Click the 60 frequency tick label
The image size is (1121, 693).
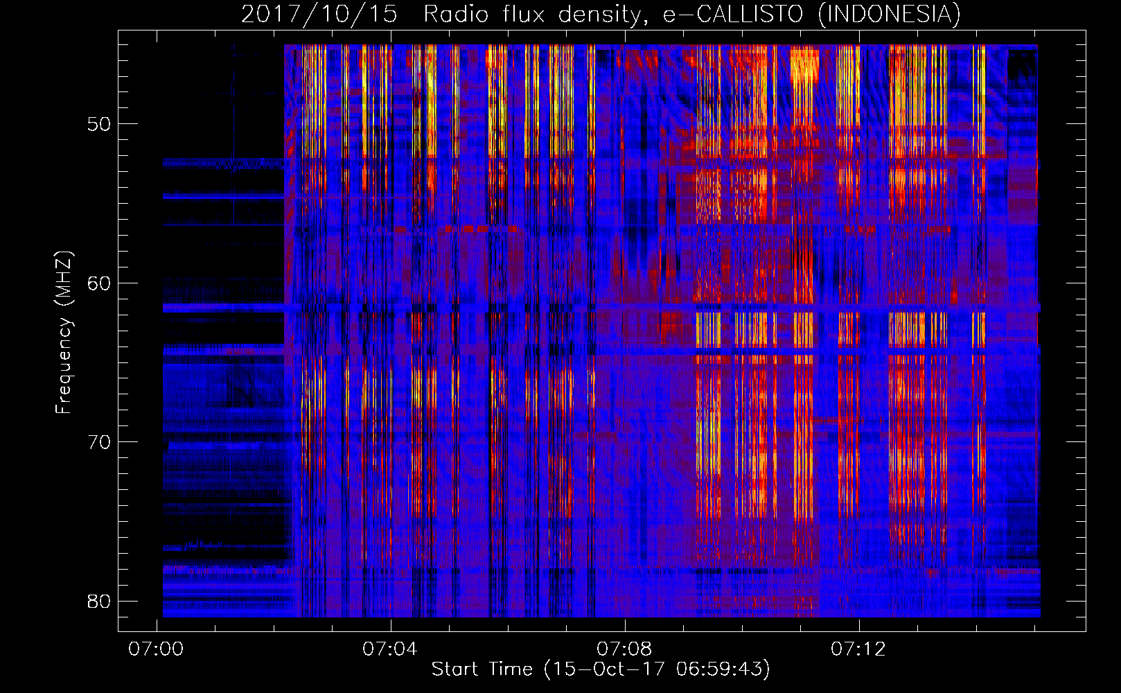99,283
